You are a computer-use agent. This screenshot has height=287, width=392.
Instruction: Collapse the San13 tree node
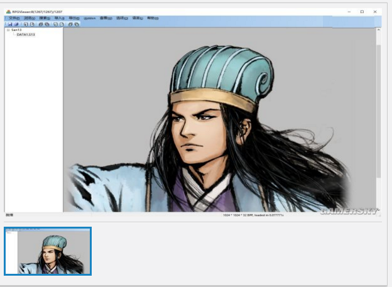(x=8, y=30)
